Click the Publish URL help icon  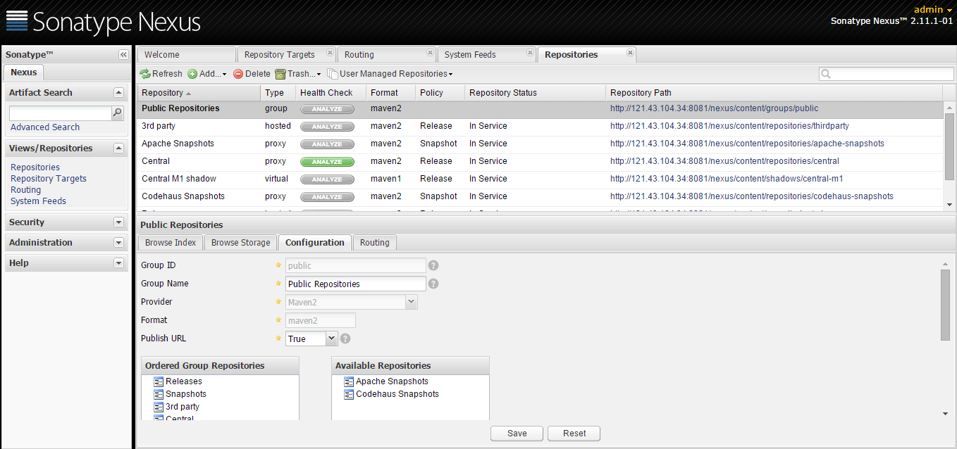coord(345,339)
